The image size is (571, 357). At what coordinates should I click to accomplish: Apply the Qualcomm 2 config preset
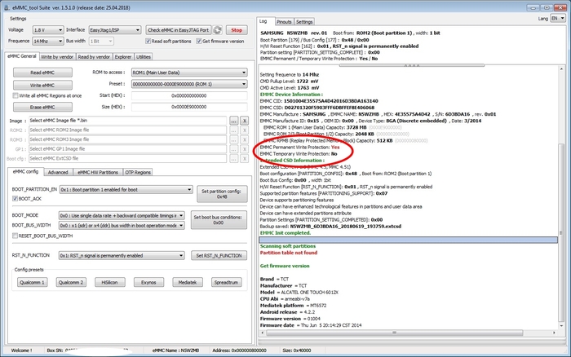[71, 282]
